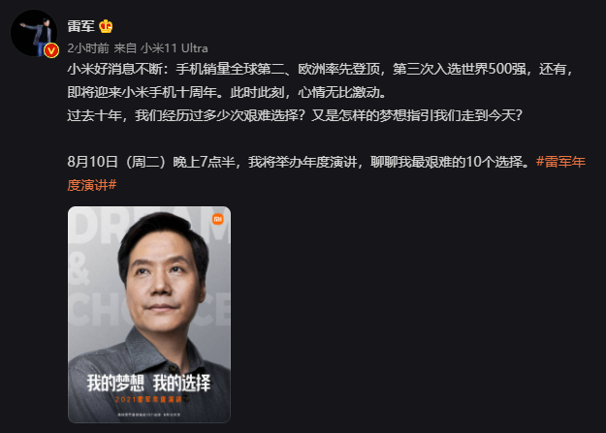Click the faded DREAM watermark on poster
The image size is (606, 433).
[148, 227]
